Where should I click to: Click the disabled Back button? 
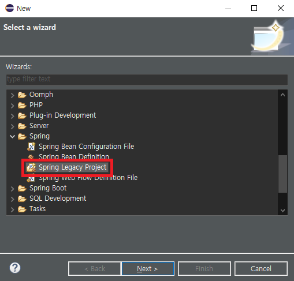coord(95,268)
